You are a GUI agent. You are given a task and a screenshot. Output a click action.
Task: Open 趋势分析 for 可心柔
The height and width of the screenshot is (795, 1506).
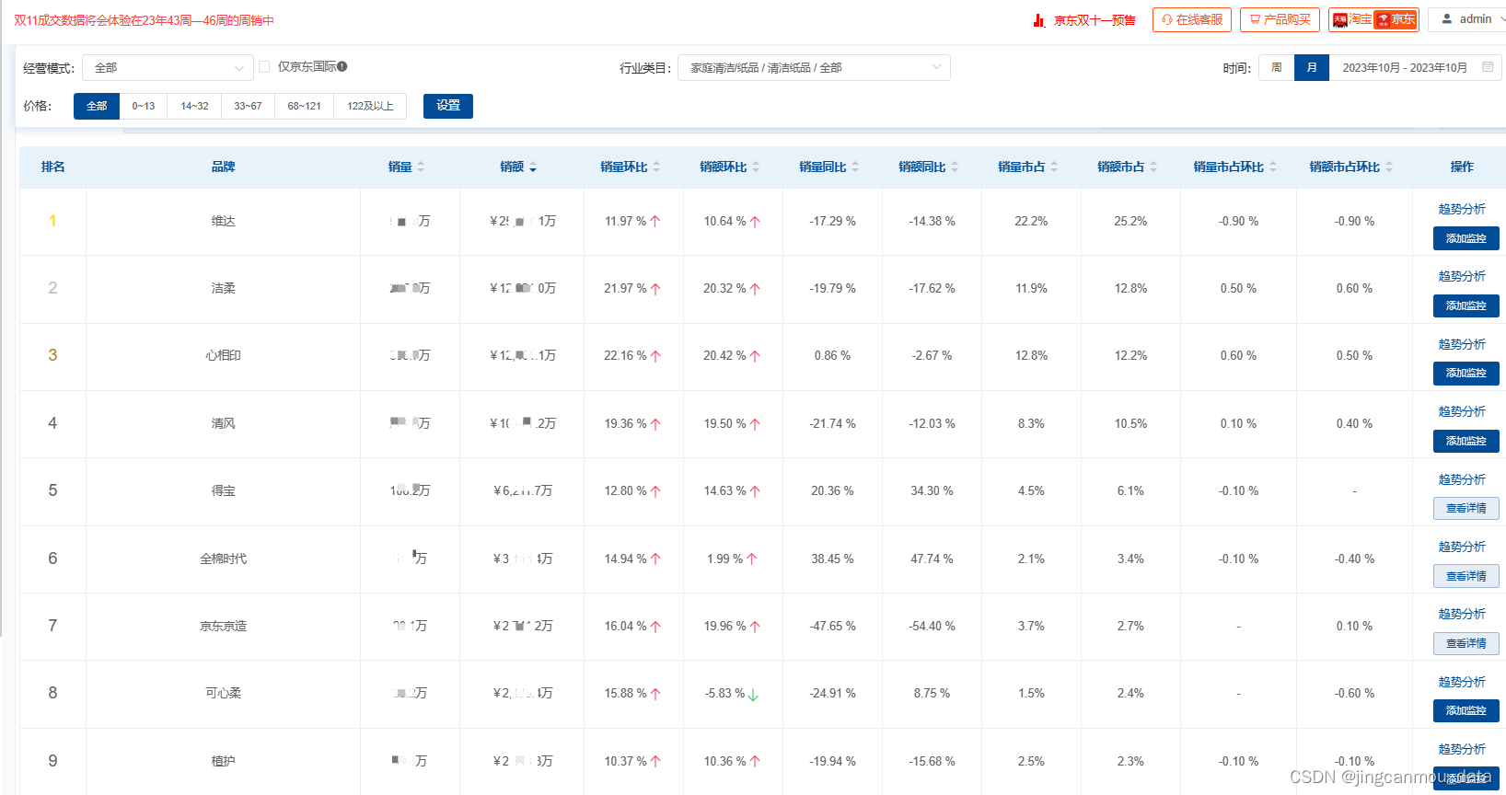(1462, 682)
